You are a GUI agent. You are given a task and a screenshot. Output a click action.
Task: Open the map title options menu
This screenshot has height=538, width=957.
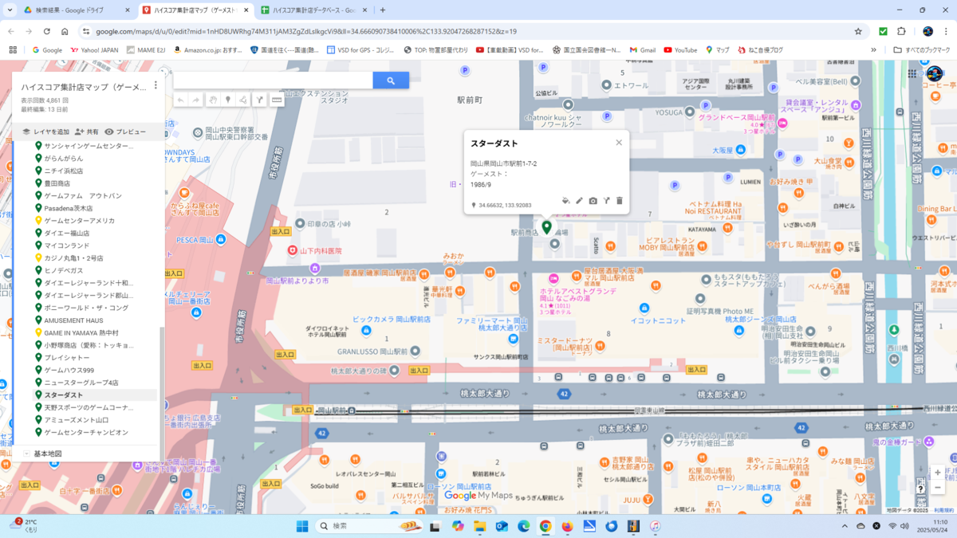coord(156,85)
